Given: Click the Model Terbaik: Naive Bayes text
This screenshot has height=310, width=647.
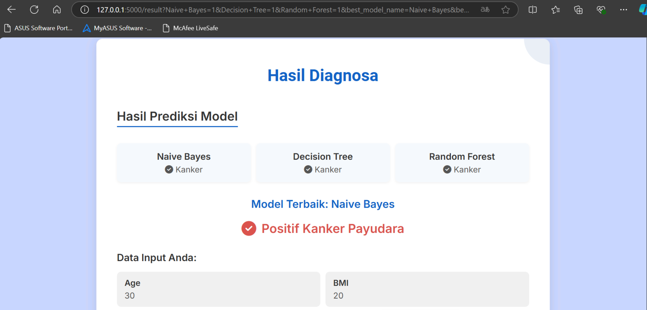Looking at the screenshot, I should 323,204.
